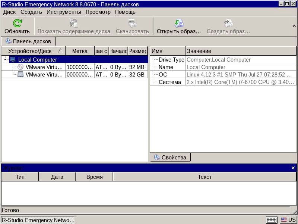This screenshot has width=298, height=224.
Task: Click the Время column header in log
Action: pyautogui.click(x=95, y=177)
